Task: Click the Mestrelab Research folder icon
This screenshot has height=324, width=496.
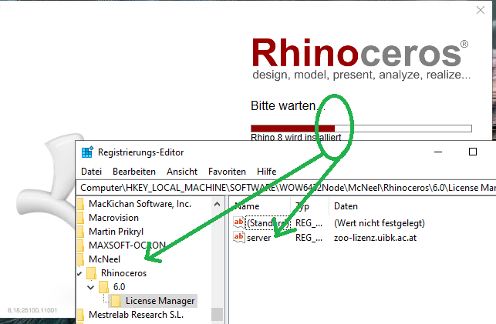Action: (x=81, y=315)
